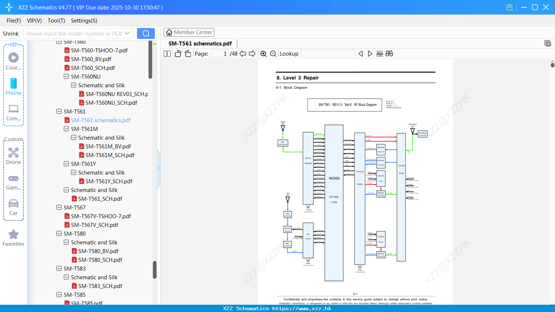Zoom in on the PDF
This screenshot has width=555, height=312.
coord(263,54)
